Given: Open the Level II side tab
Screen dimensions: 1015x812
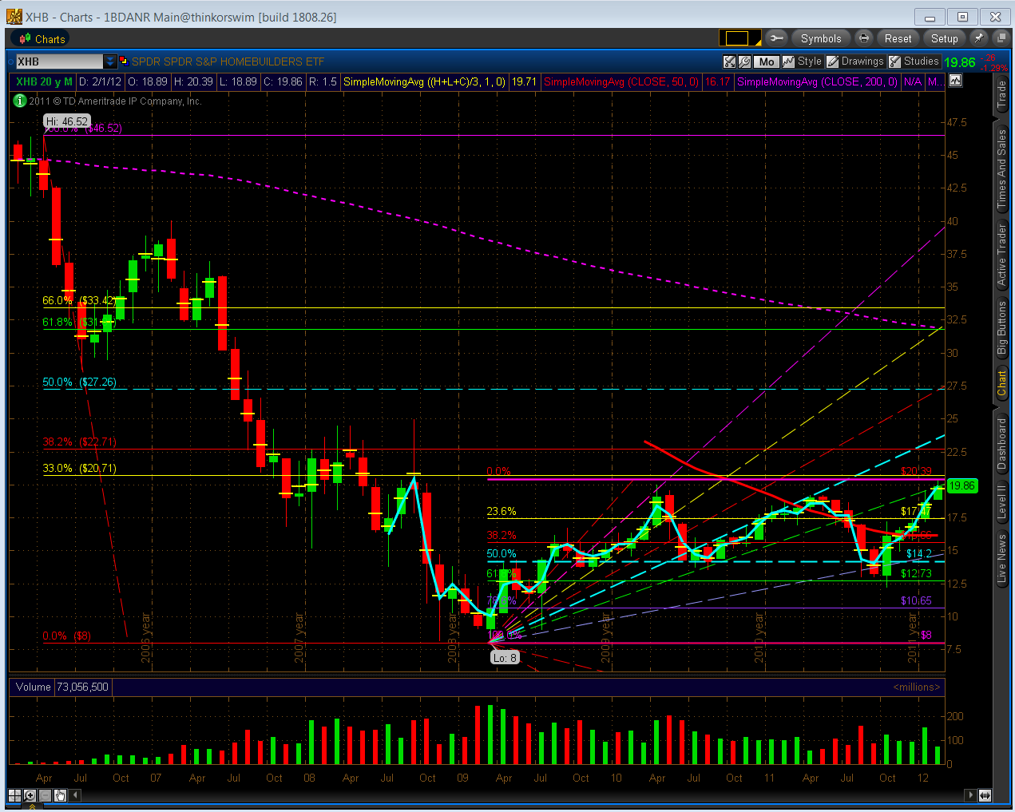Looking at the screenshot, I should (1001, 503).
